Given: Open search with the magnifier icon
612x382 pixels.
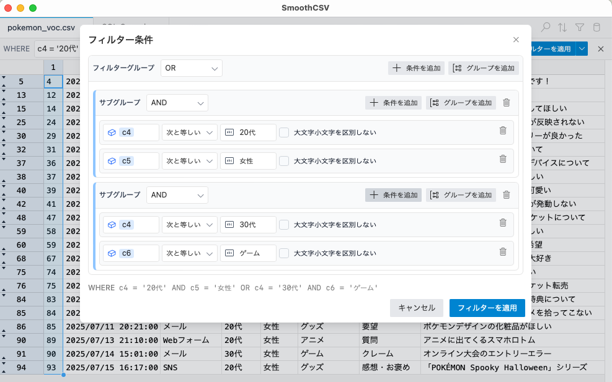Looking at the screenshot, I should pos(546,27).
